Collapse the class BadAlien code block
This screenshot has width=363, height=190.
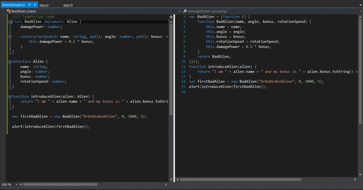(x=9, y=22)
